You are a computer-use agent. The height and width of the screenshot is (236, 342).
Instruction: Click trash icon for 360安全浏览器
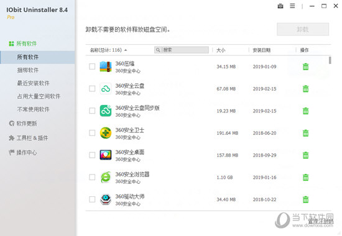coord(305,178)
